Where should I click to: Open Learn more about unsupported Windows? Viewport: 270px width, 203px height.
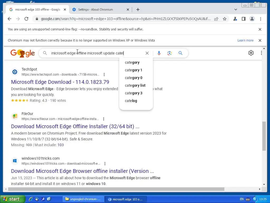[x=245, y=40]
